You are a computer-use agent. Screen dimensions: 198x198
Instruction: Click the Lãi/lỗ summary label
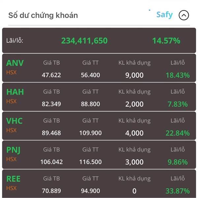point(15,41)
